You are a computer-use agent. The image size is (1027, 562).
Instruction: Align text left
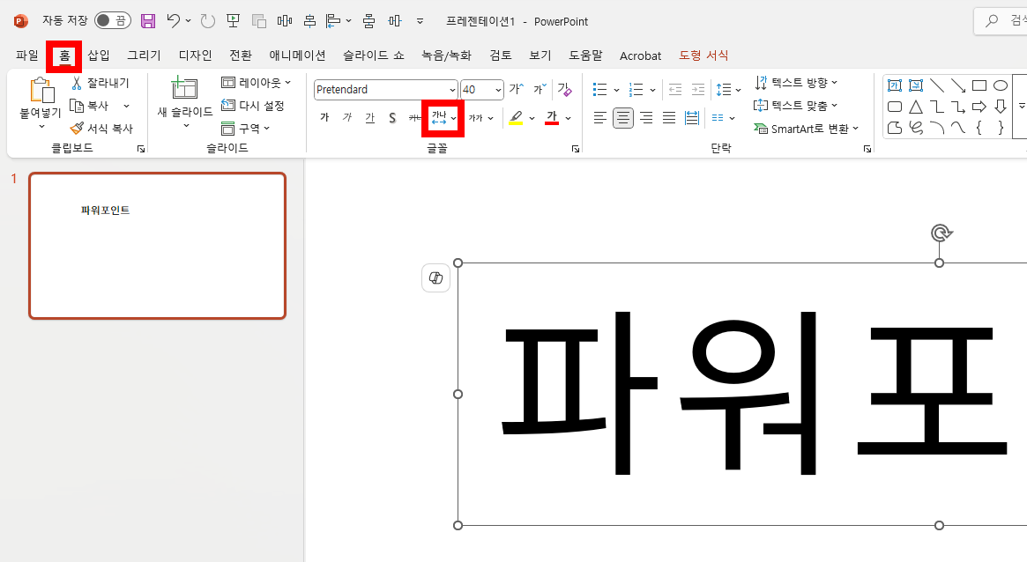tap(600, 118)
